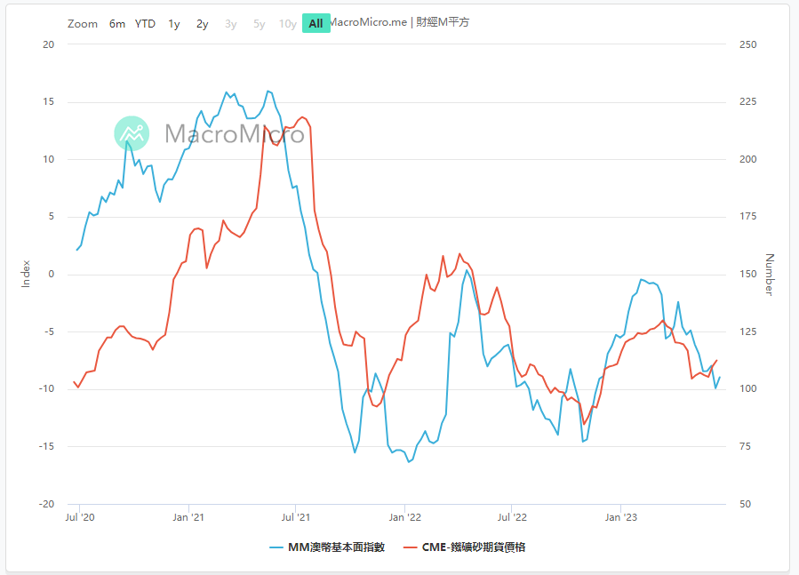The width and height of the screenshot is (799, 575).
Task: Set zoom range to 2y
Action: pos(203,24)
